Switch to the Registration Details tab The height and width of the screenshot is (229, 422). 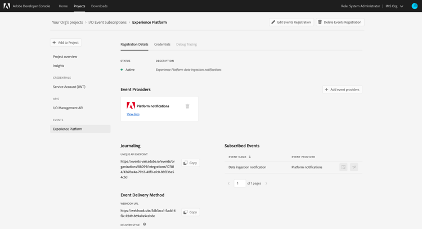pyautogui.click(x=134, y=44)
